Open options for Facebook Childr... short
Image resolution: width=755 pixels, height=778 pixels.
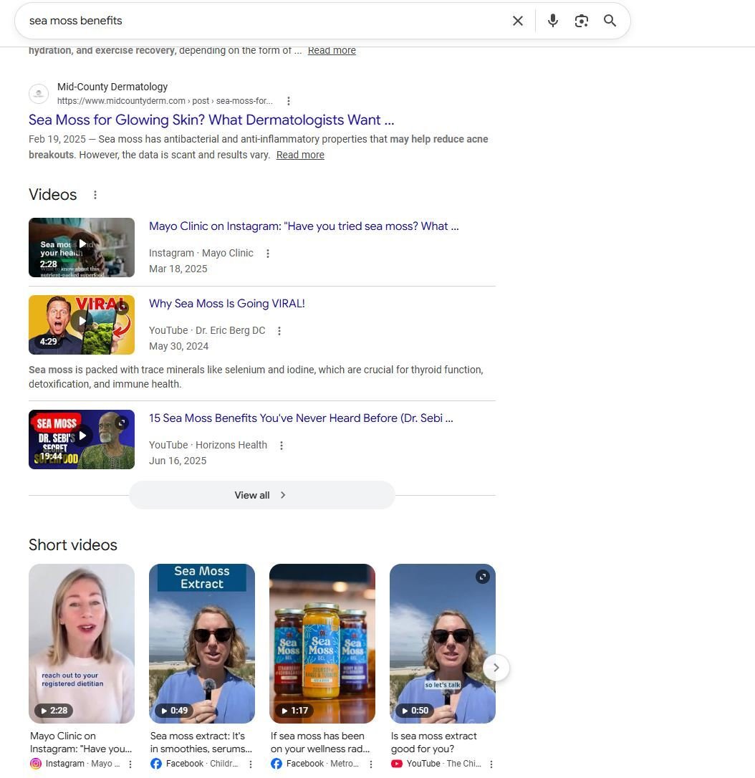click(x=251, y=764)
